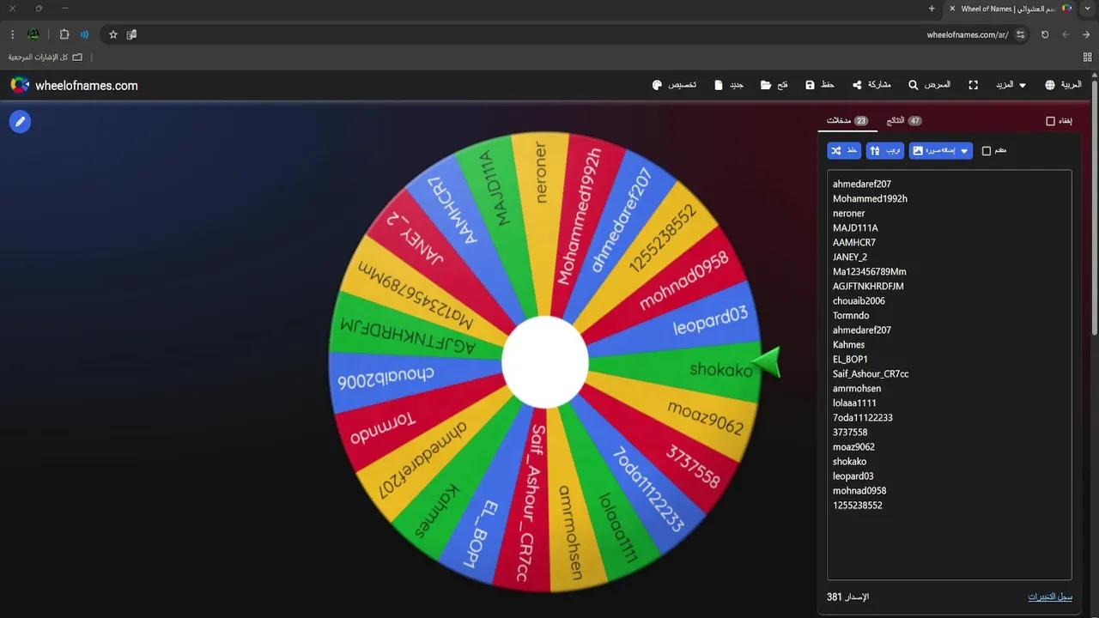
Task: Click entry 'Tormndo' in list
Action: [851, 316]
